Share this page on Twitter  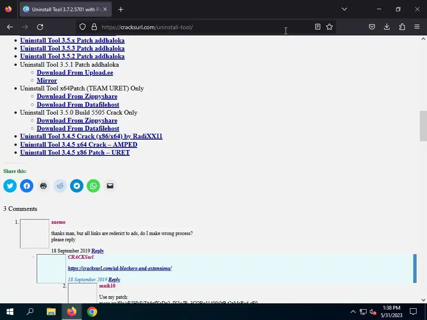10,186
